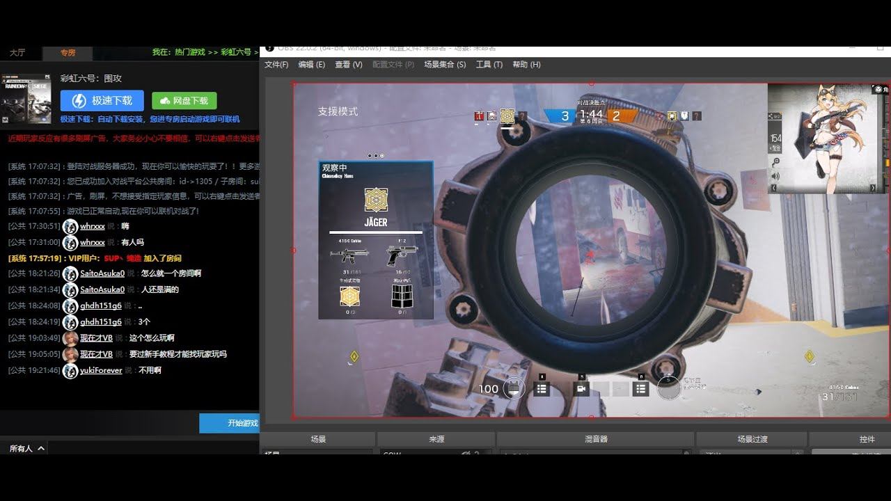
Task: Expand the 所有人 recipient dropdown
Action: pyautogui.click(x=26, y=449)
